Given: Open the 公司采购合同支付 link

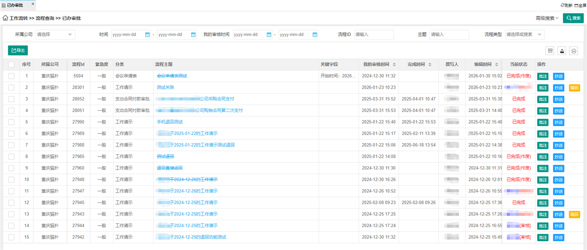Looking at the screenshot, I should (217, 99).
